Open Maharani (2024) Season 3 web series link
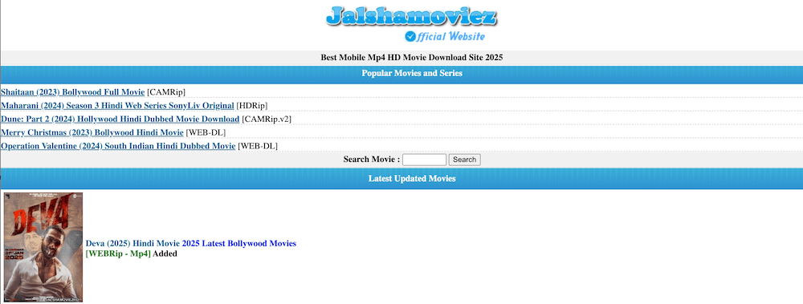The width and height of the screenshot is (803, 304). pyautogui.click(x=117, y=105)
